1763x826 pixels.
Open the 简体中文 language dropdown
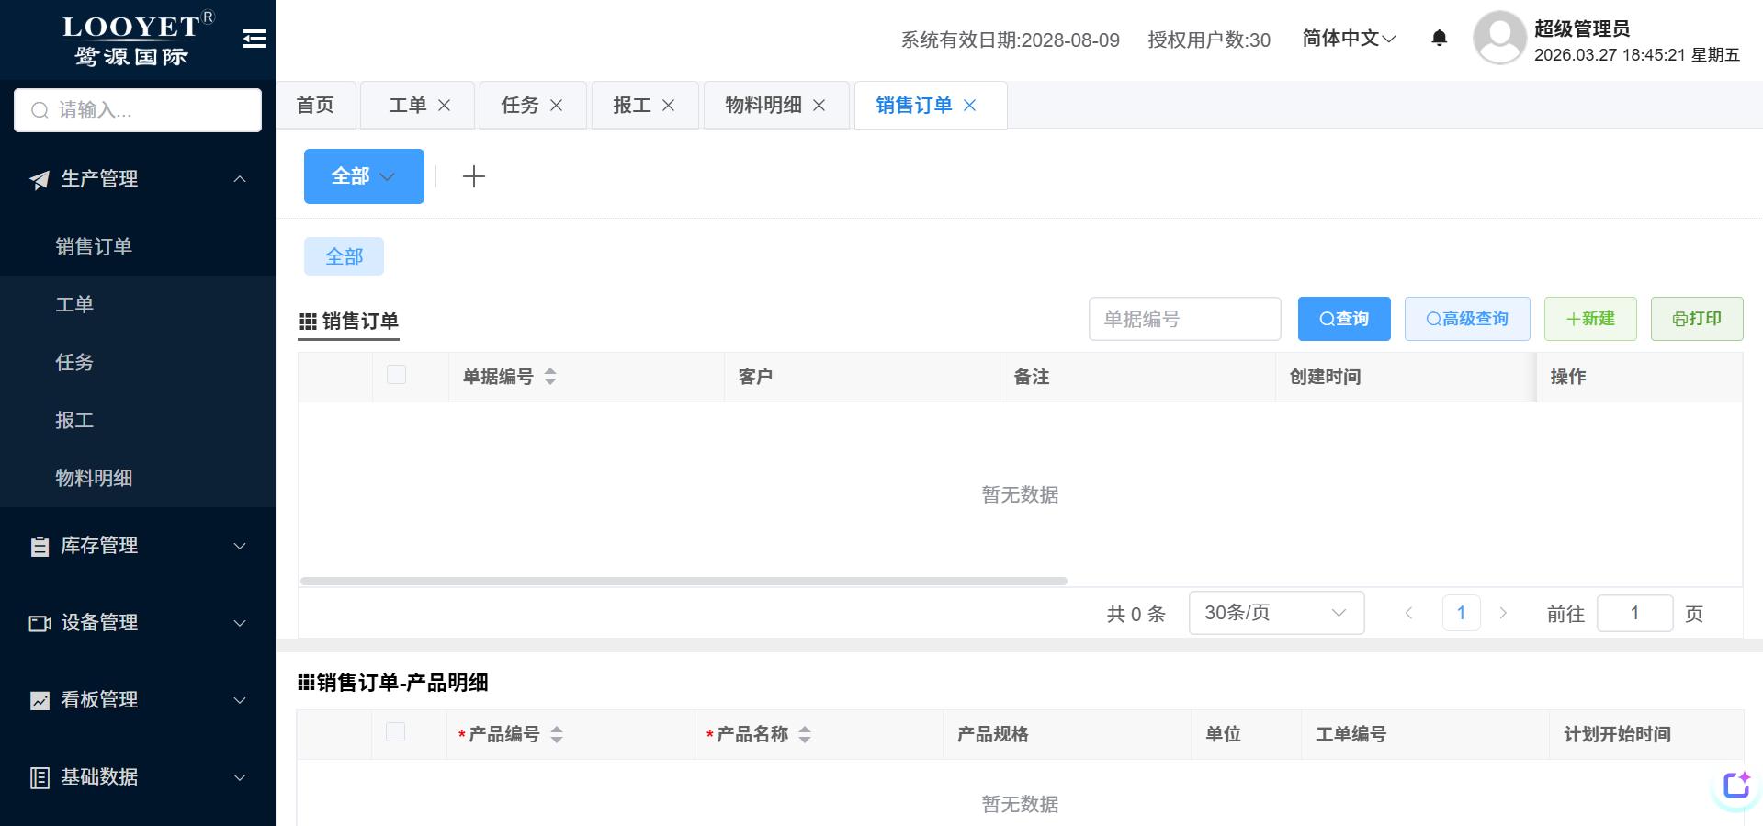pos(1348,39)
